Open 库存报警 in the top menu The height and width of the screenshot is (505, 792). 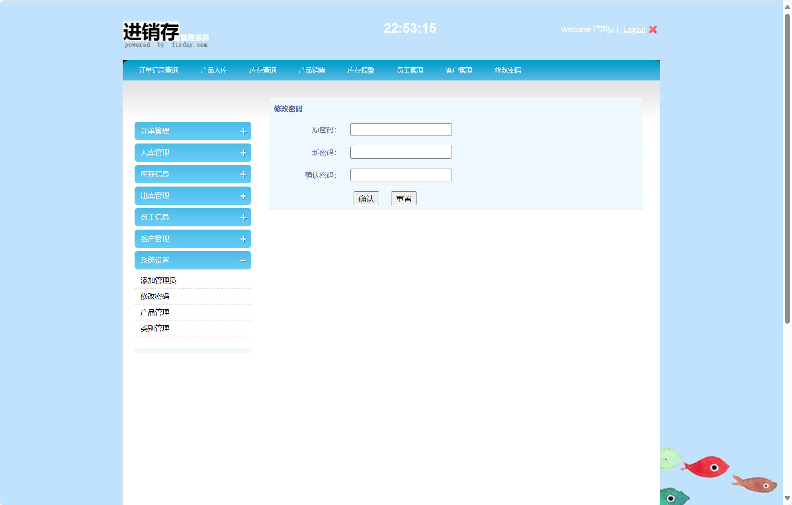(361, 70)
